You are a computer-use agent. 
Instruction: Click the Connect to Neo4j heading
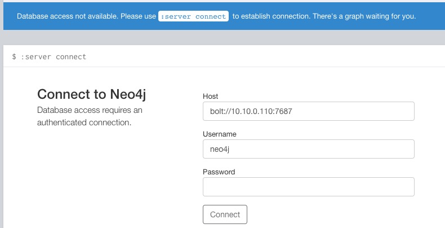point(91,94)
